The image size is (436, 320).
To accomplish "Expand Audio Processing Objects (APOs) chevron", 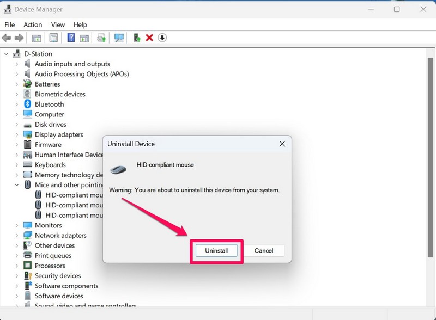I will click(17, 74).
